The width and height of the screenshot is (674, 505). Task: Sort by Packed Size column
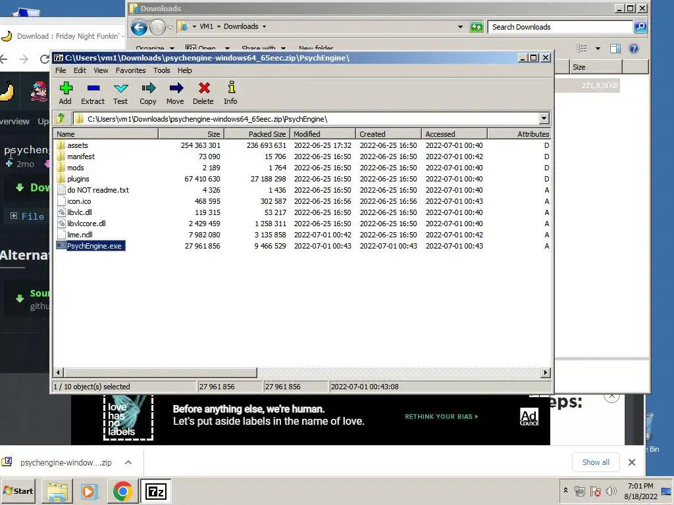tap(257, 134)
